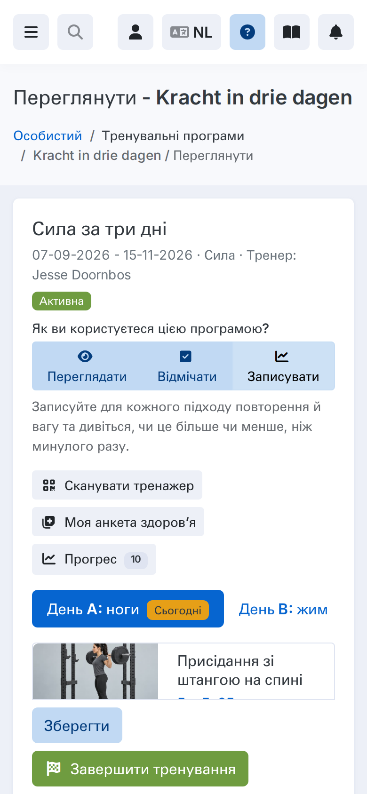Click Завершити тренування button
This screenshot has height=794, width=367.
140,769
